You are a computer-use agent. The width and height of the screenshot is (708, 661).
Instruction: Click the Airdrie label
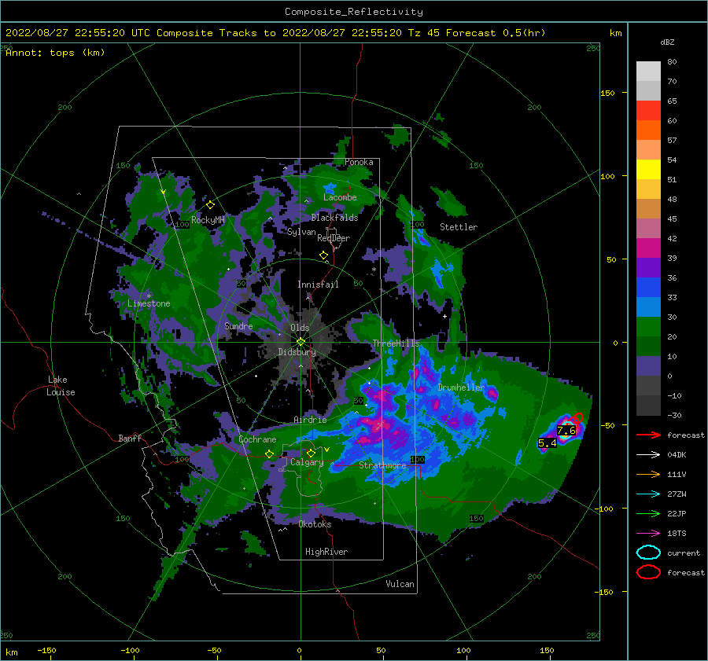310,420
